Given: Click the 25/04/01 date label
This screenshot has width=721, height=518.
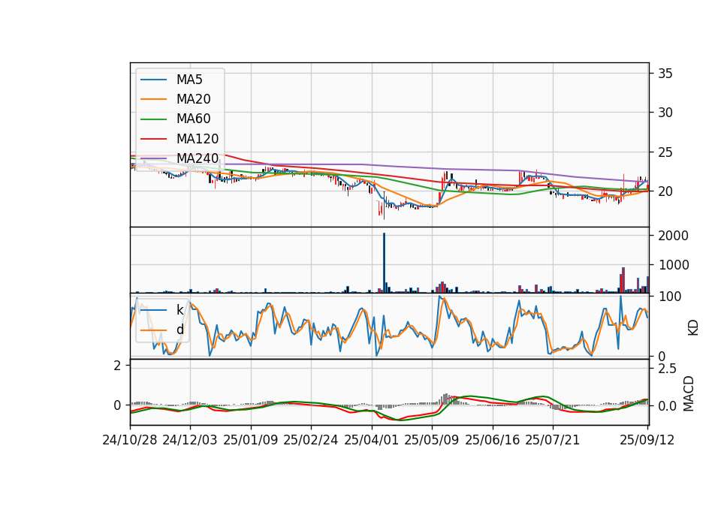Looking at the screenshot, I should point(372,440).
